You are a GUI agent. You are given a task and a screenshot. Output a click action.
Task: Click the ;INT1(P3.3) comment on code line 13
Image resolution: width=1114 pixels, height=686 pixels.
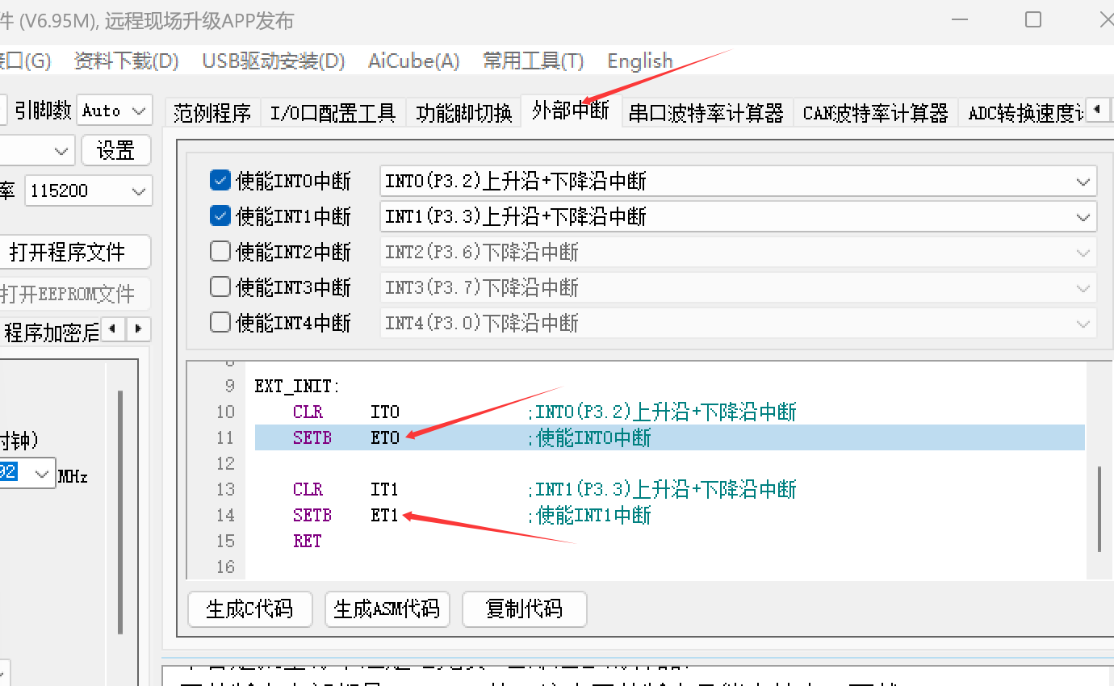(x=661, y=490)
